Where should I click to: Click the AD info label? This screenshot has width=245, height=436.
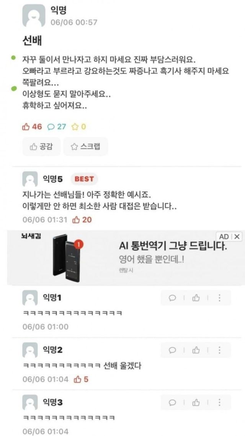pyautogui.click(x=224, y=237)
